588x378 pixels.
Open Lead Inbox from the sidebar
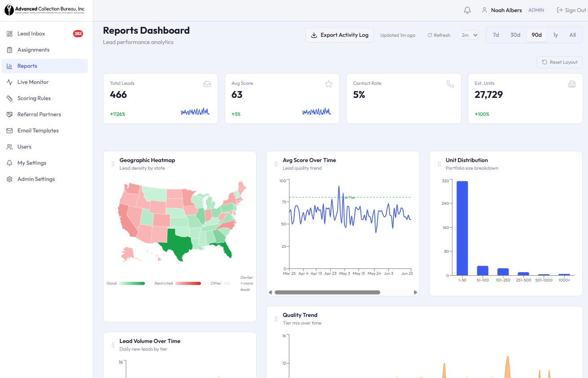(x=45, y=34)
